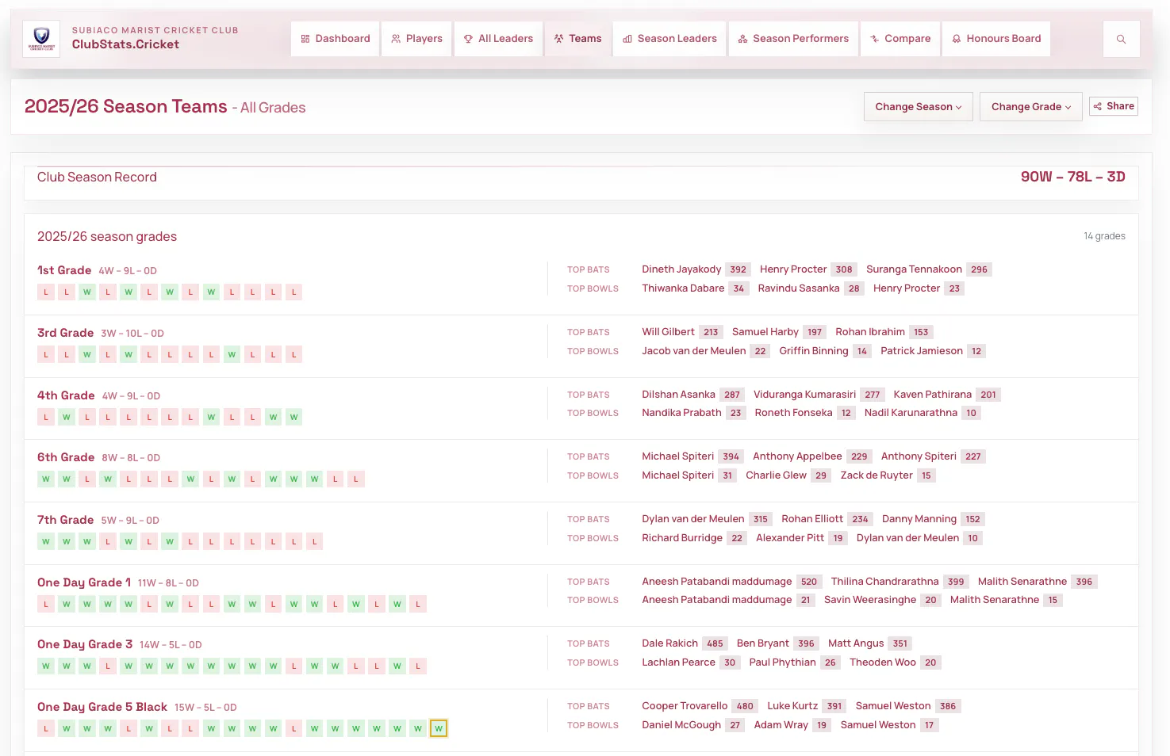Click first W result box in 6th Grade
Viewport: 1170px width, 756px height.
[x=46, y=479]
